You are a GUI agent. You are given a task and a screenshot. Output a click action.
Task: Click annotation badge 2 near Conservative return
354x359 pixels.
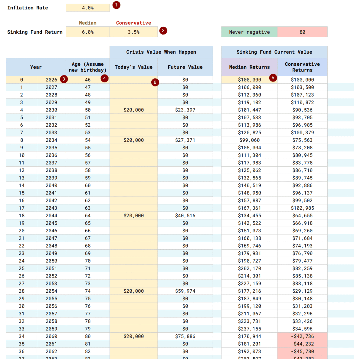(163, 30)
